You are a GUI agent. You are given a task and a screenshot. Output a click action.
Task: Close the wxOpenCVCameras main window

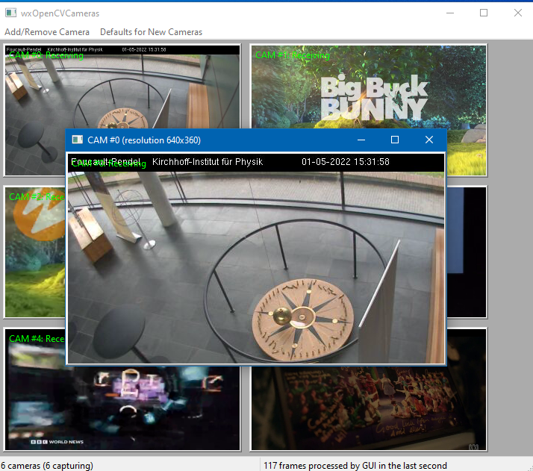click(x=518, y=13)
